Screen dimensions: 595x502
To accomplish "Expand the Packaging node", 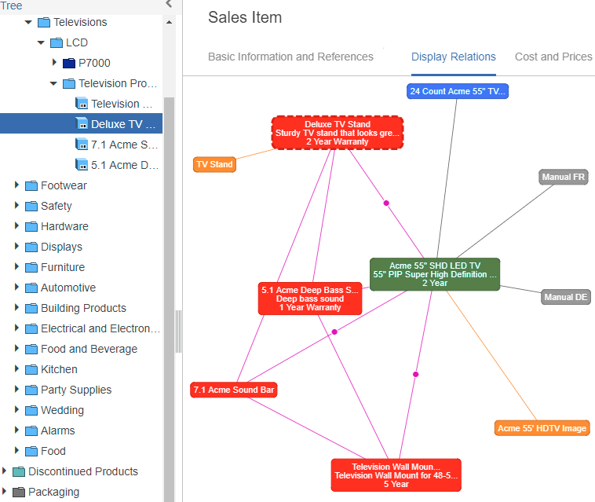I will click(4, 491).
